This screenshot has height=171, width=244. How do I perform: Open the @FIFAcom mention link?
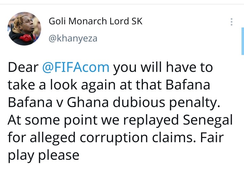(76, 67)
